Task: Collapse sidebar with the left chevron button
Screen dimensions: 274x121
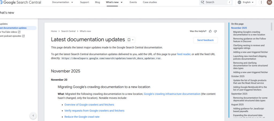Action: [33, 116]
